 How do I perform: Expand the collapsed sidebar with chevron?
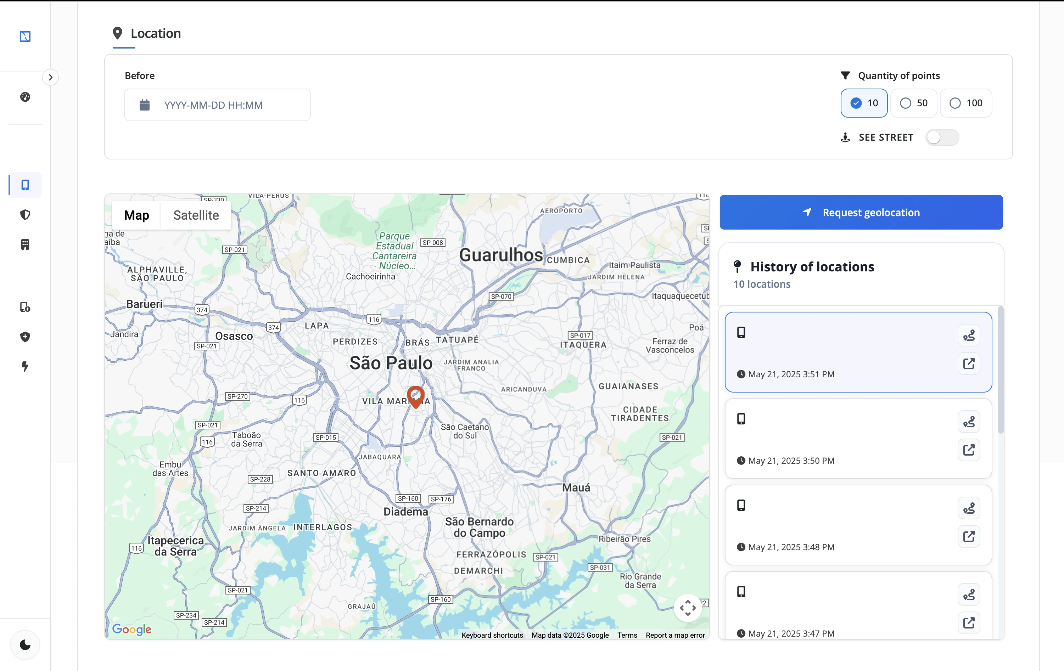coord(50,77)
